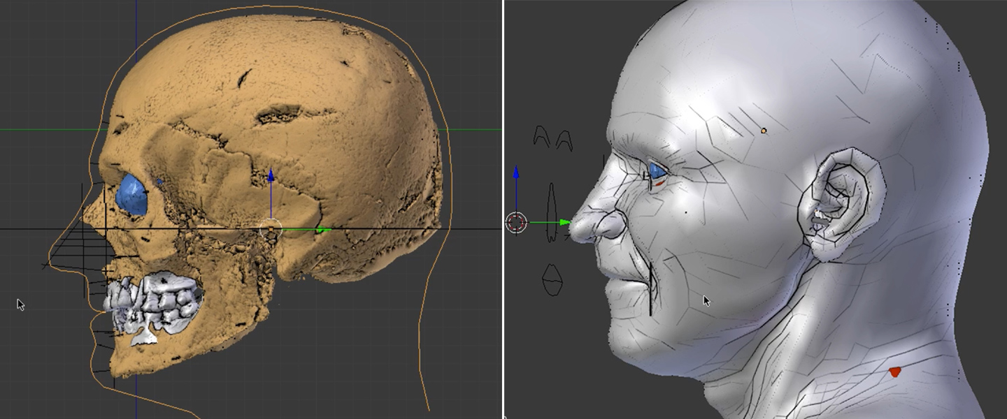Select the vertical nose outline curve
This screenshot has height=419, width=1007.
(x=551, y=212)
